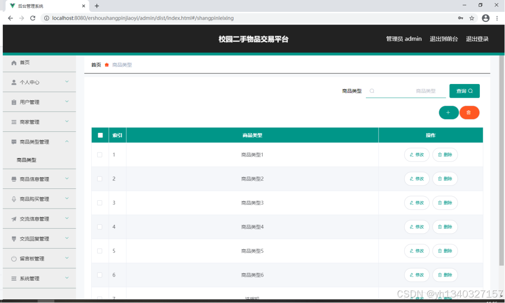The width and height of the screenshot is (505, 303).
Task: Check the box for row 商品类型4
Action: click(x=100, y=227)
